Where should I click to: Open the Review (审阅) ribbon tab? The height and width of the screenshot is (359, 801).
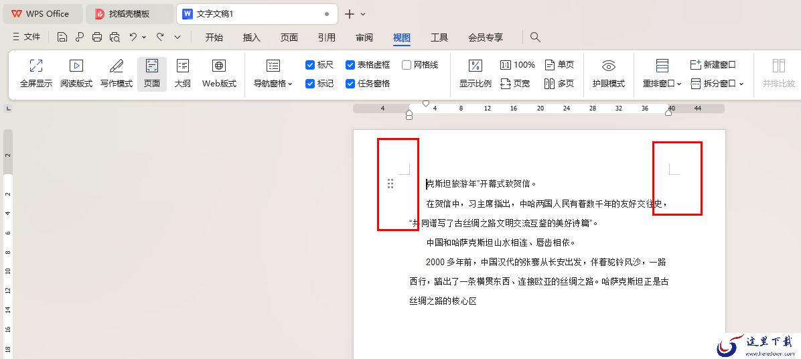(x=364, y=38)
